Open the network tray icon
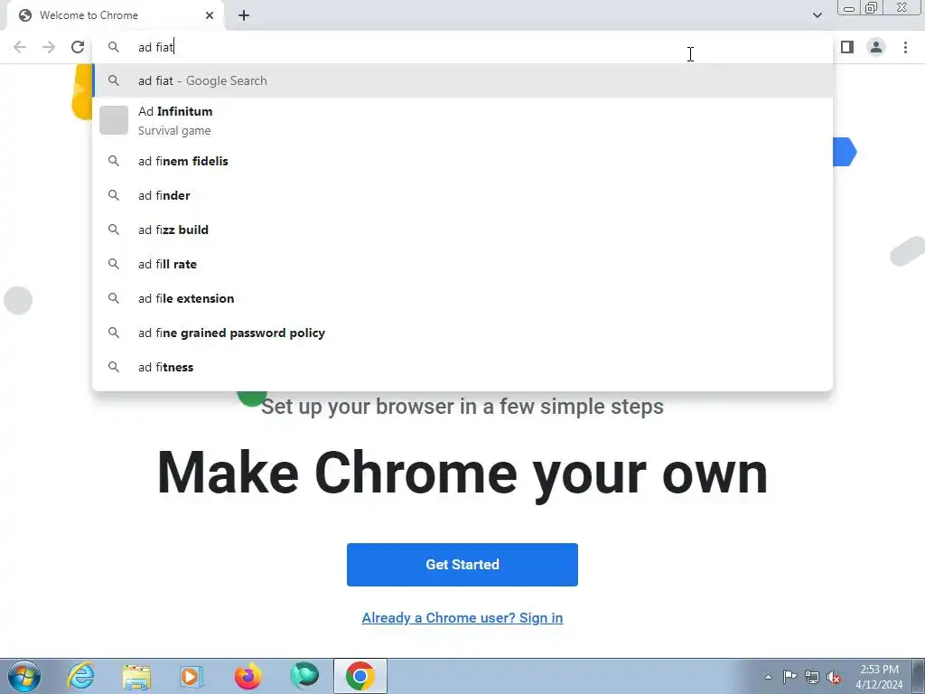This screenshot has height=694, width=925. (x=812, y=677)
